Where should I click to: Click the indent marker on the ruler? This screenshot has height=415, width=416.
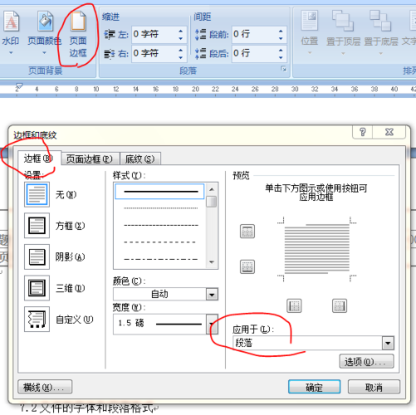pyautogui.click(x=19, y=86)
